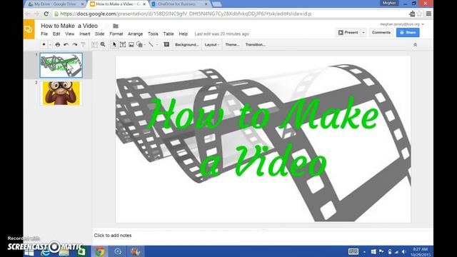Click the volume speaker icon in system tray
The width and height of the screenshot is (457, 257).
(x=404, y=252)
